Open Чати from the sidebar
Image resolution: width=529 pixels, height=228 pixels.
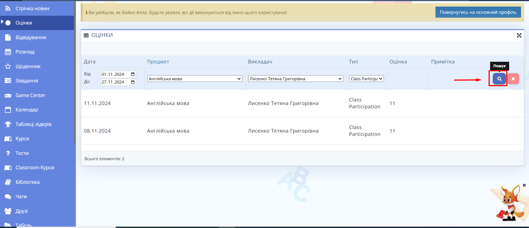coord(21,197)
